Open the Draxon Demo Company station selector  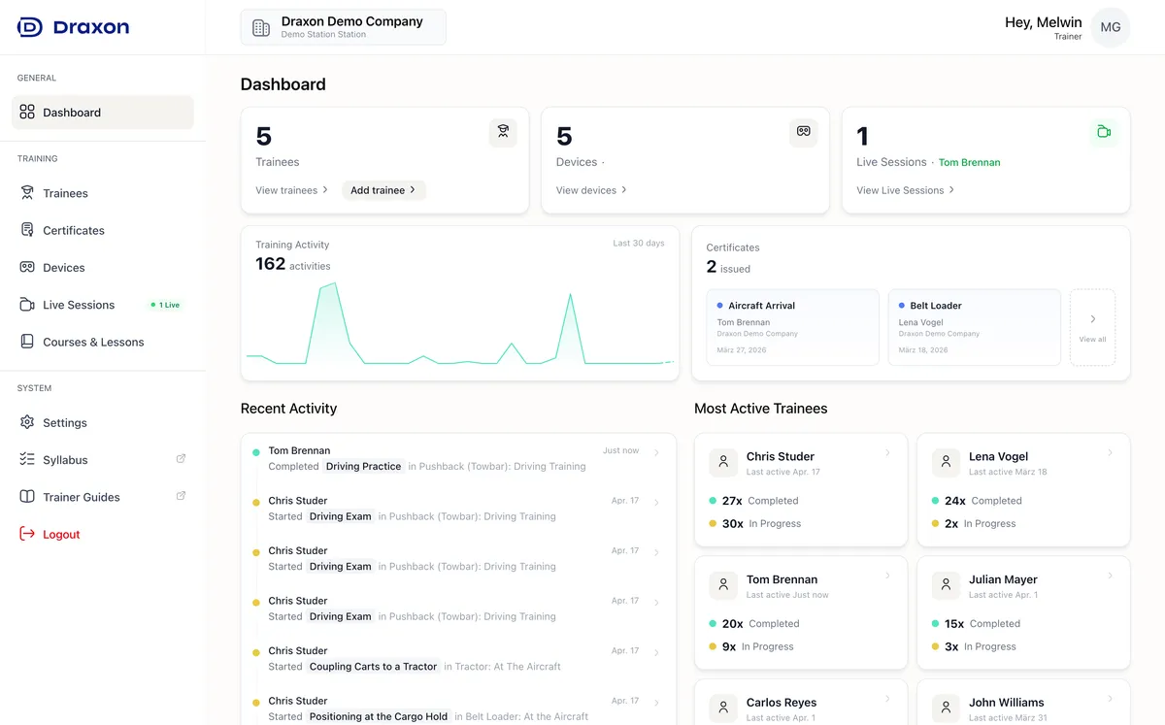[344, 27]
